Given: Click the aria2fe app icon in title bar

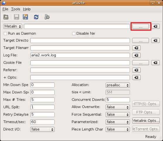Looking at the screenshot, I should click(x=4, y=3).
